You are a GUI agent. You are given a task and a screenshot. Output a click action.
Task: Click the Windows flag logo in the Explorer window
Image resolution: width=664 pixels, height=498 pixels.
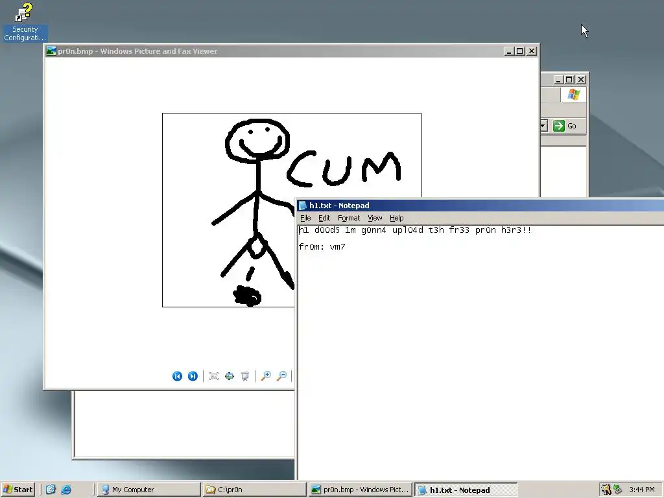pyautogui.click(x=573, y=95)
